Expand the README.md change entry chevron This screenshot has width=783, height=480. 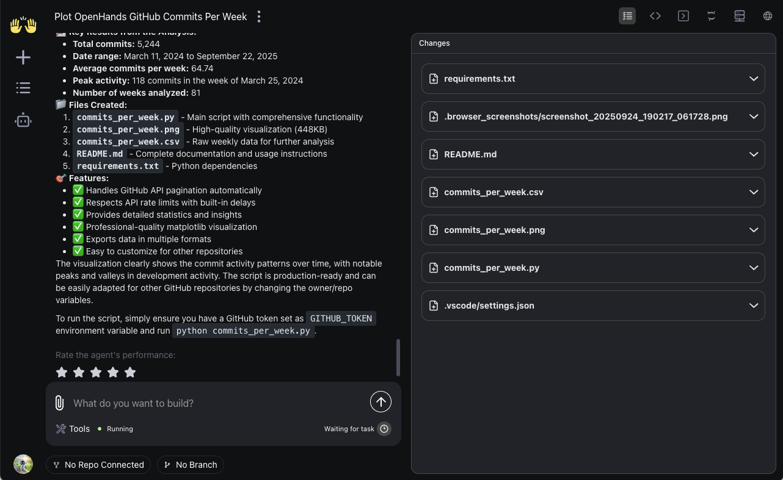pos(753,154)
